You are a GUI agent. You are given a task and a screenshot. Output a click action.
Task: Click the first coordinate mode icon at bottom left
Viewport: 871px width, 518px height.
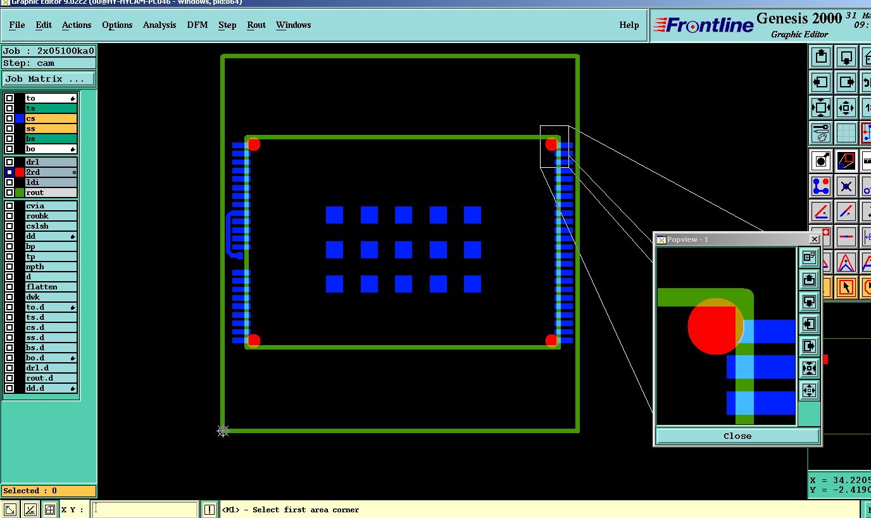[x=10, y=509]
